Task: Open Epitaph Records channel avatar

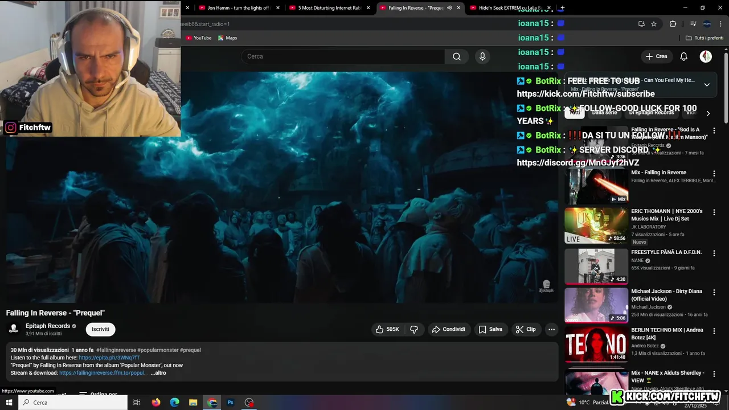Action: 14,329
